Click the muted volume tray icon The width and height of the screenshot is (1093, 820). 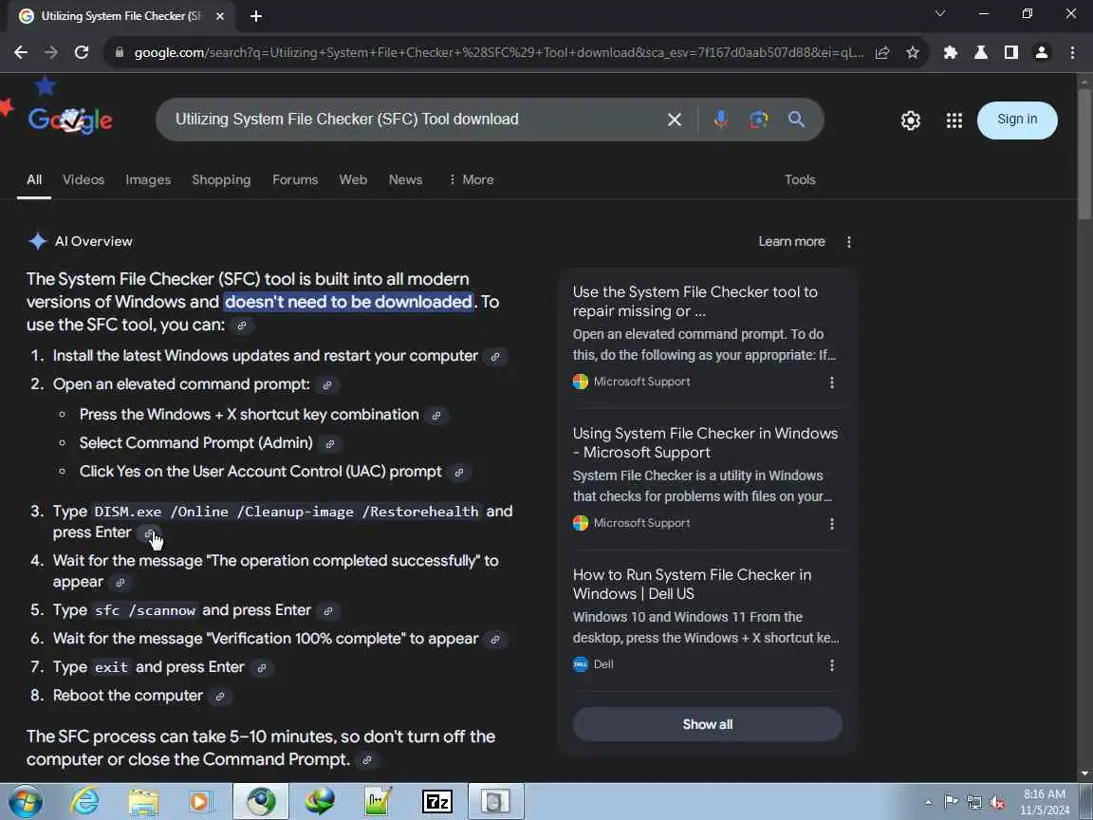click(x=997, y=803)
